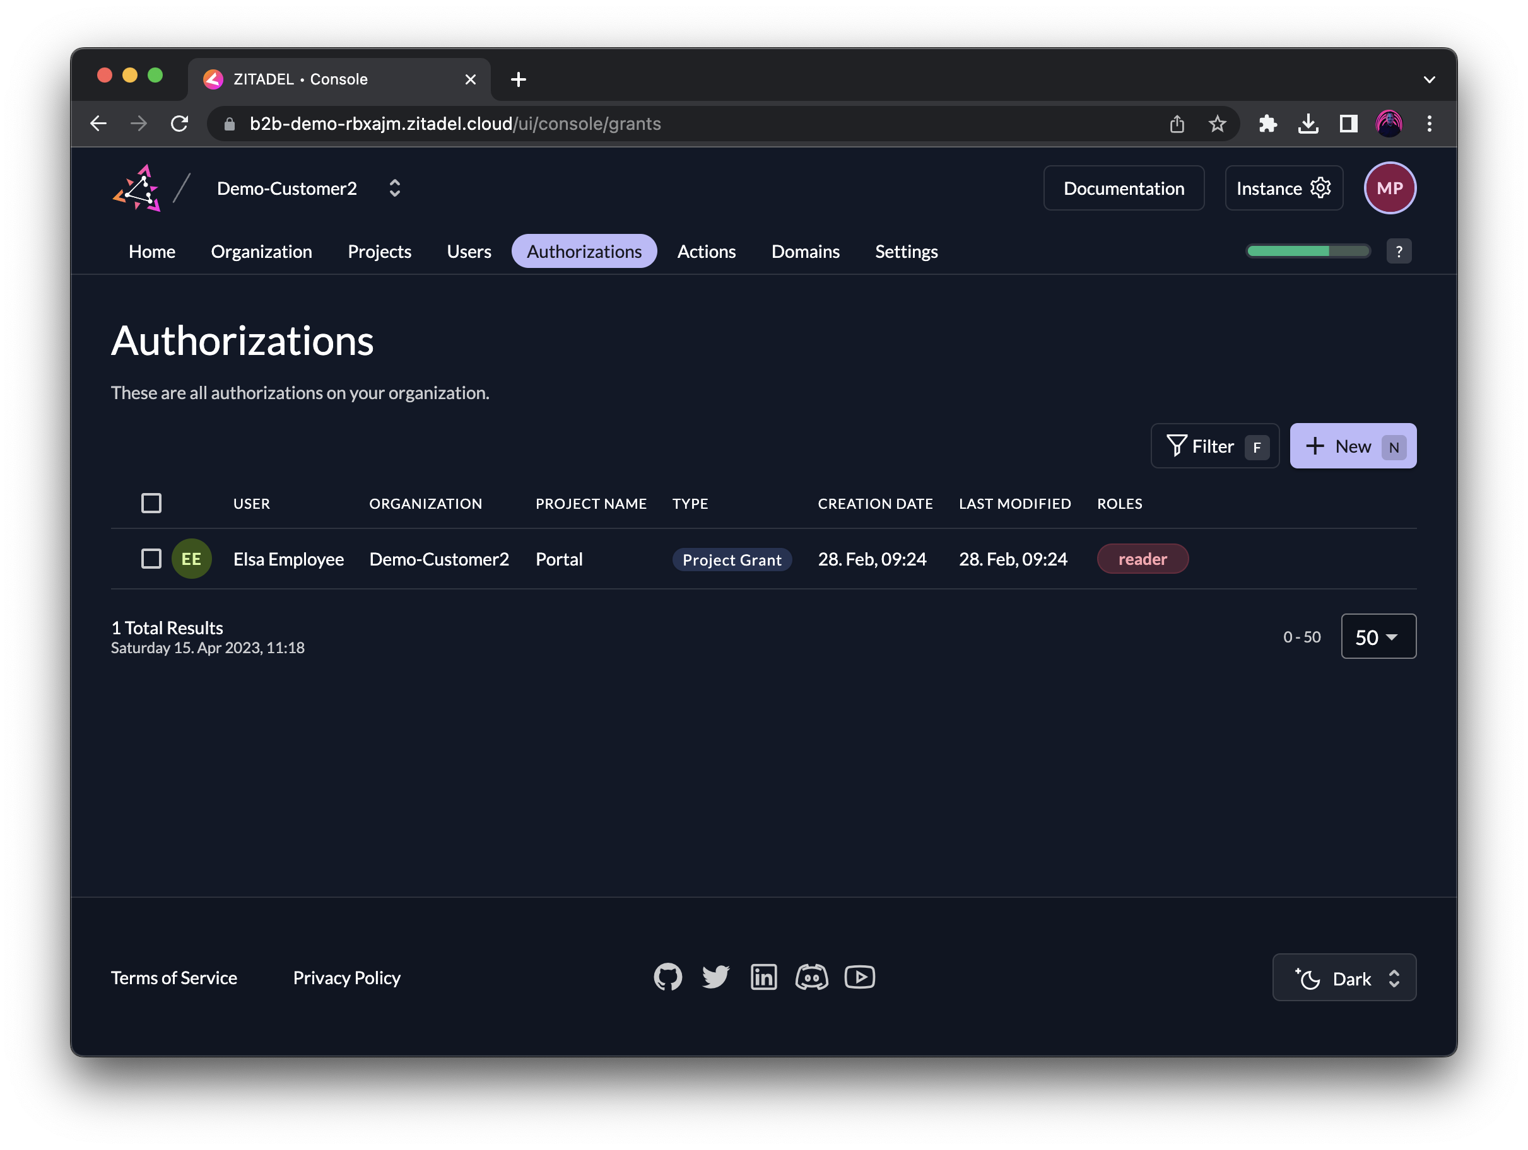This screenshot has height=1150, width=1528.
Task: Open the GitHub link icon in footer
Action: tap(667, 977)
